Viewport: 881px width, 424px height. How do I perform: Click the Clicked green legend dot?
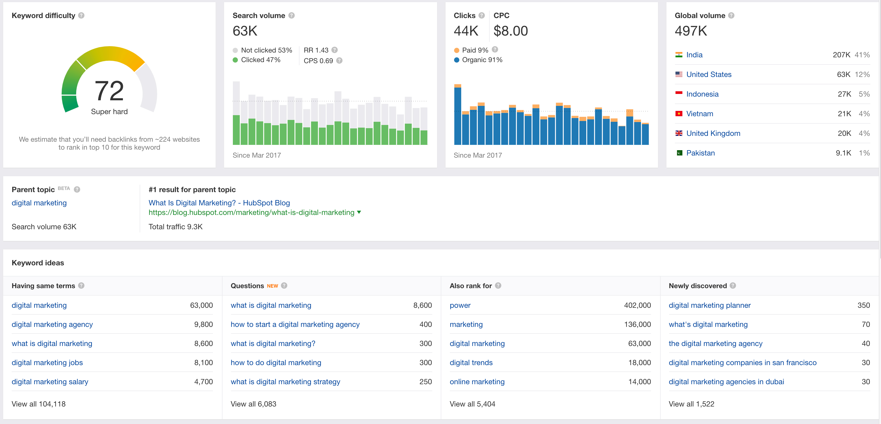tap(235, 60)
